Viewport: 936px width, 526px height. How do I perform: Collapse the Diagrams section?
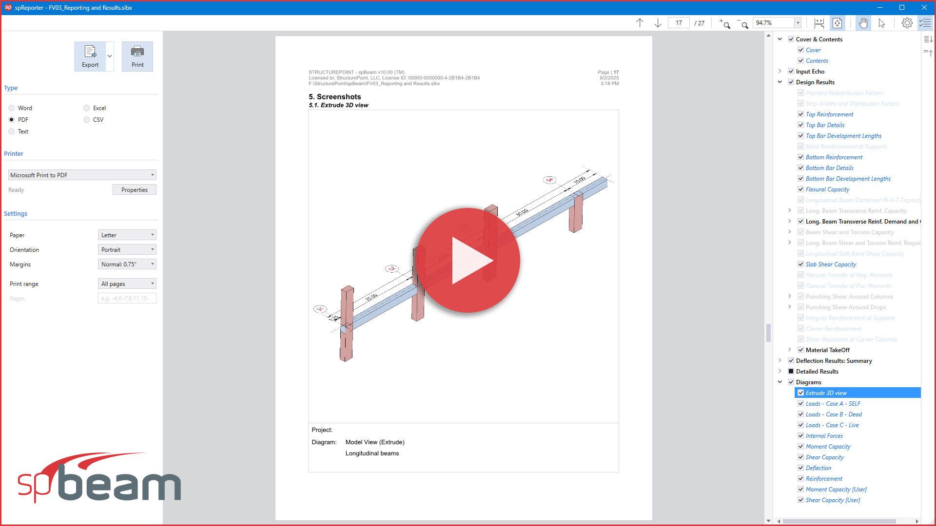[780, 382]
